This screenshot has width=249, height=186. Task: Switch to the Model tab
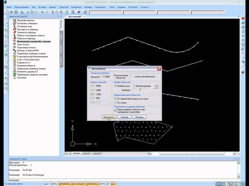coord(77,153)
